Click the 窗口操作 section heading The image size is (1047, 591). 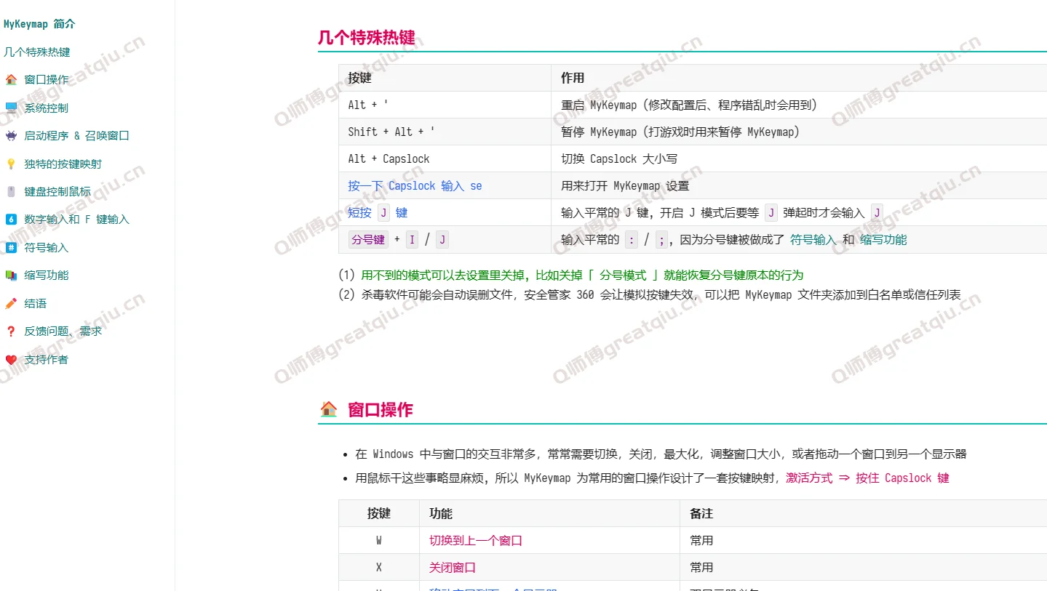tap(379, 409)
